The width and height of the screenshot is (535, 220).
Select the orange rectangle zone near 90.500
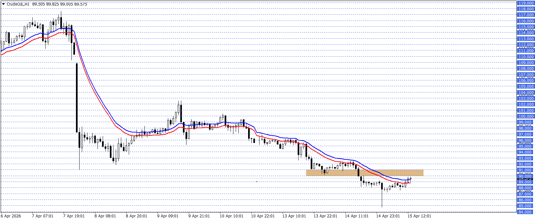364,173
